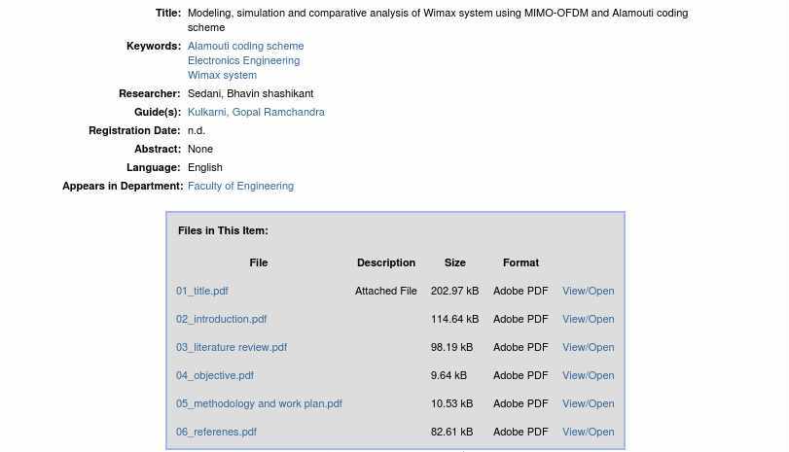The image size is (789, 452).
Task: Open the 04_objective.pdf file link
Action: (215, 375)
